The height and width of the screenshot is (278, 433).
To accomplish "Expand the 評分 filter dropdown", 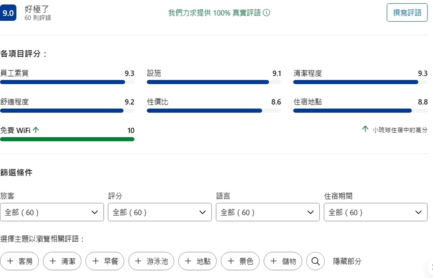I will [x=160, y=212].
